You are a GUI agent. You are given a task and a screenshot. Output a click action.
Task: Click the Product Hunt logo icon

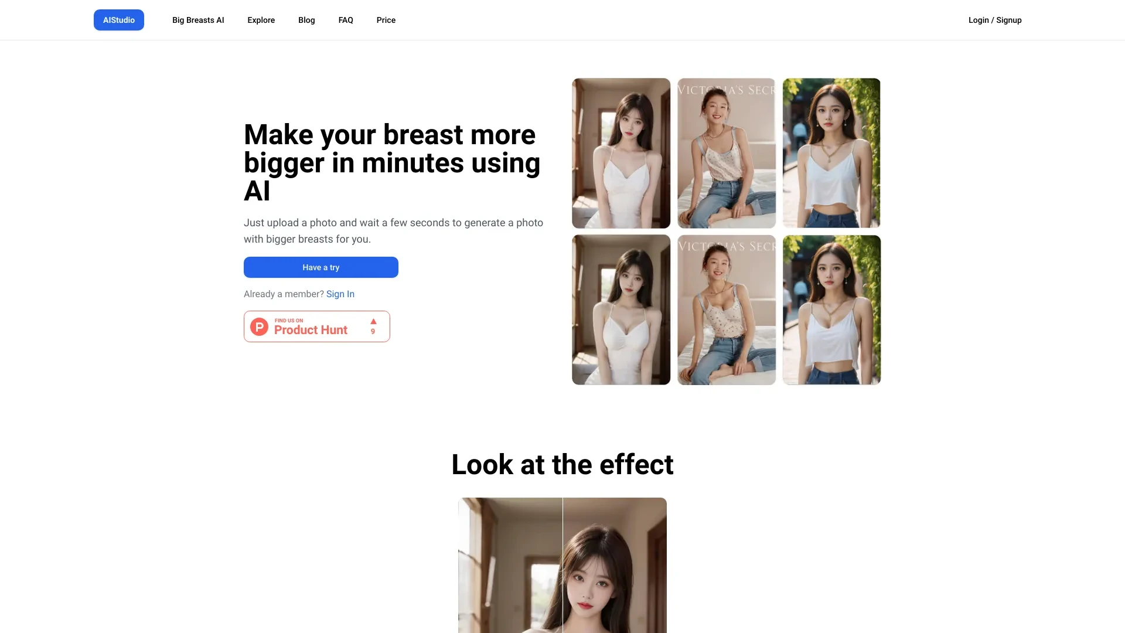tap(260, 325)
